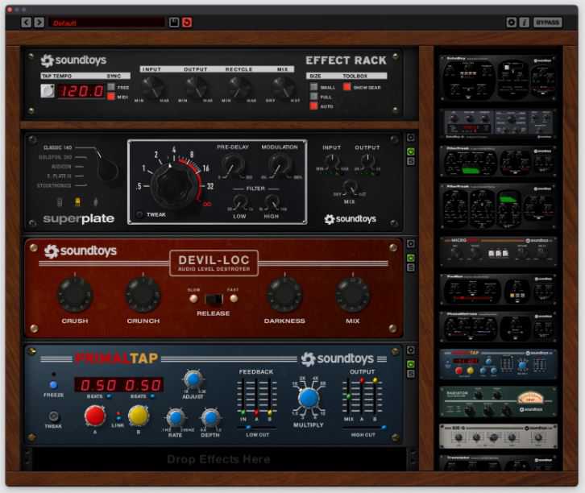Image resolution: width=585 pixels, height=493 pixels.
Task: Toggle the PrimalTap LINK switch
Action: coord(118,416)
